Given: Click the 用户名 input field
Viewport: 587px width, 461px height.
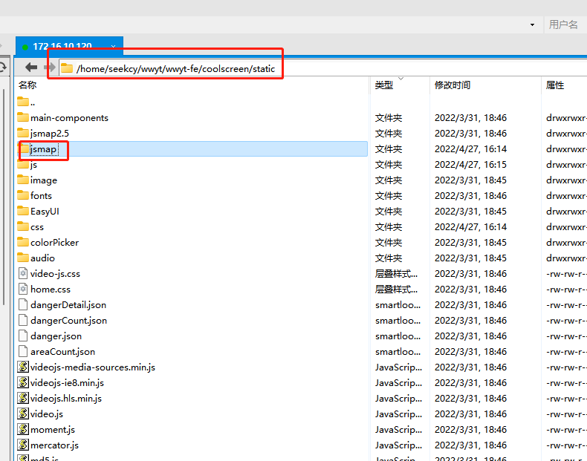Looking at the screenshot, I should (565, 24).
